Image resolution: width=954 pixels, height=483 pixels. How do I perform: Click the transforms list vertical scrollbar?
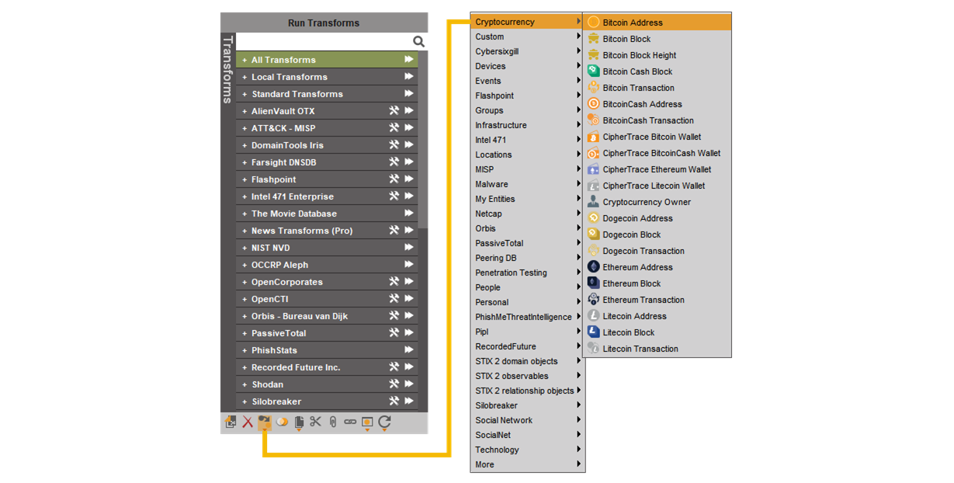point(422,140)
